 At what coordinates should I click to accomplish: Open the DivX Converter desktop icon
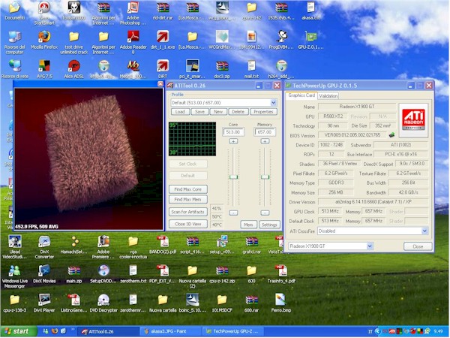[43, 242]
